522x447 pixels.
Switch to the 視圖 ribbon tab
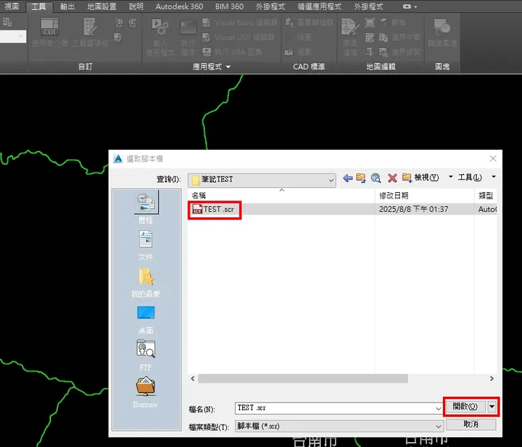12,6
